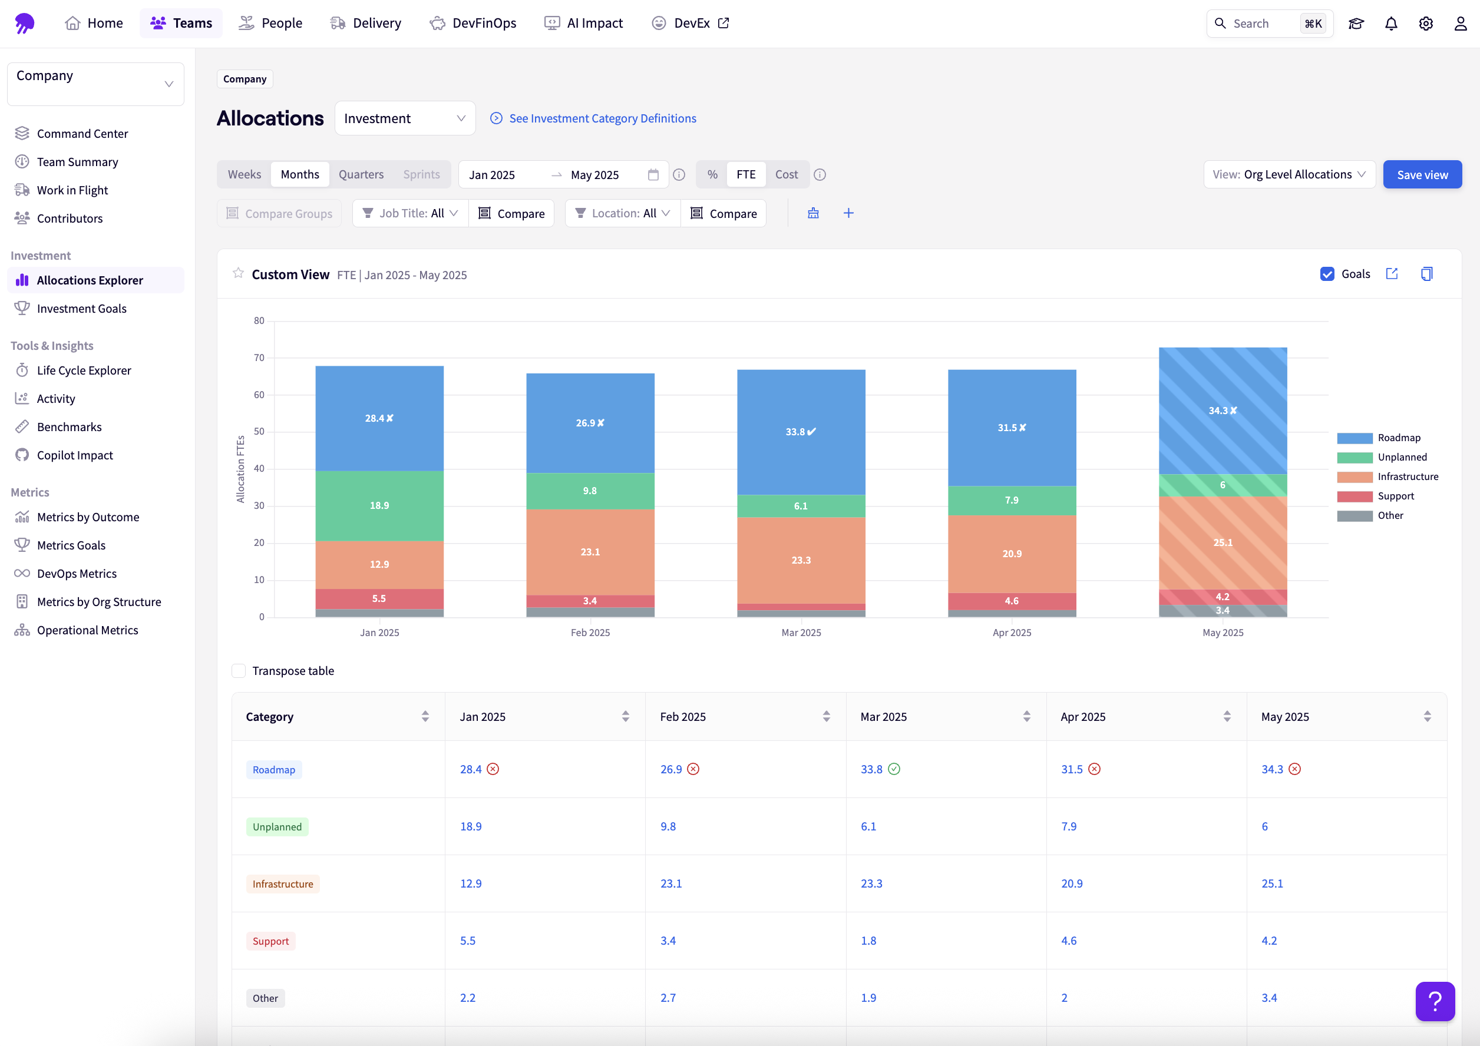Expand the Company selector dropdown
This screenshot has width=1480, height=1046.
click(x=95, y=84)
